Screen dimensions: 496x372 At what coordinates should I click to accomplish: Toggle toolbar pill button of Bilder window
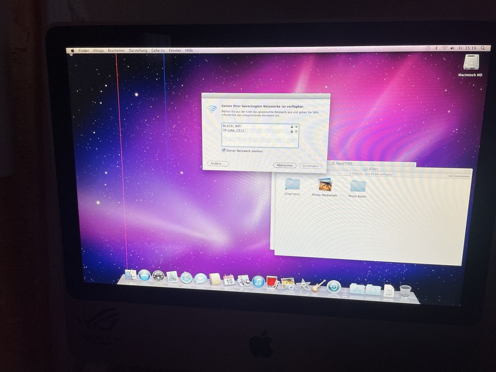pyautogui.click(x=467, y=171)
